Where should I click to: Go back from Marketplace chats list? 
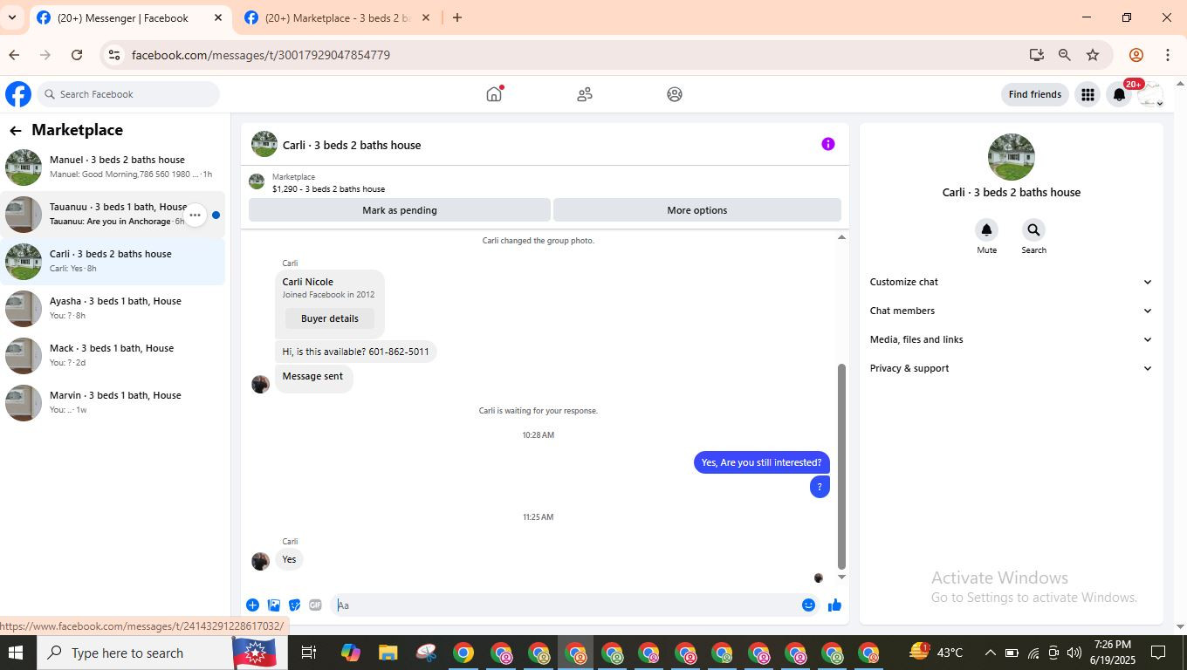16,131
